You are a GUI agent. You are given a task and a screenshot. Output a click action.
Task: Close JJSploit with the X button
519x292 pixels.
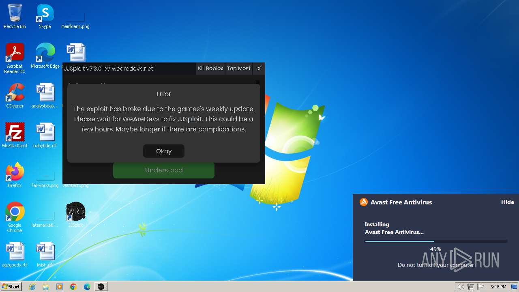pyautogui.click(x=259, y=69)
